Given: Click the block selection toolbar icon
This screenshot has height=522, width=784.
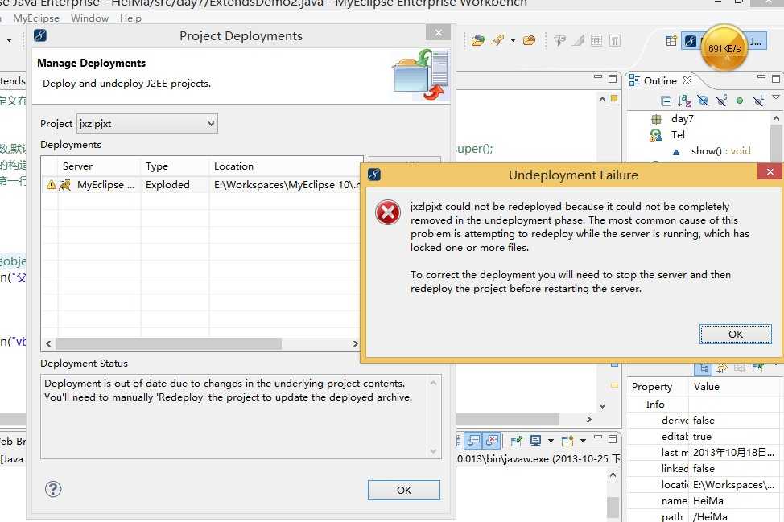Looking at the screenshot, I should (x=596, y=40).
